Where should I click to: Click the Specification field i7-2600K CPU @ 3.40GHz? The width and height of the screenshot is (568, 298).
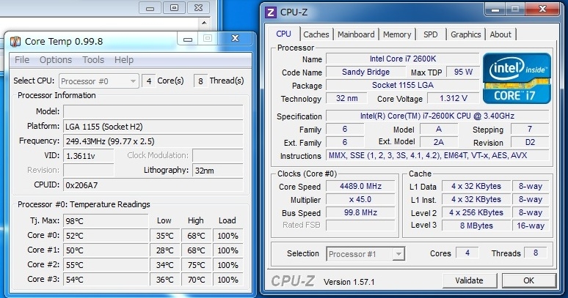[x=437, y=116]
